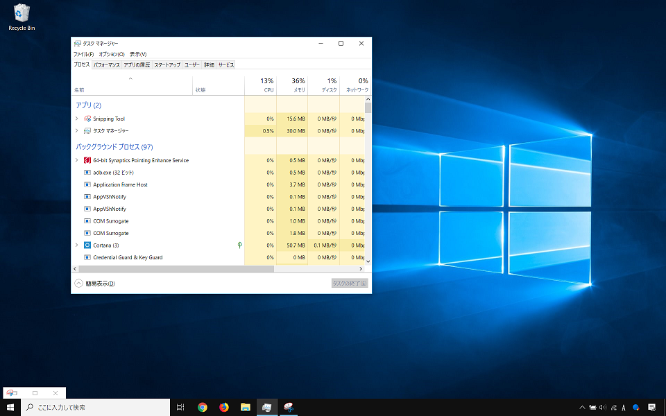Sort by the 状態 column header

coord(219,85)
